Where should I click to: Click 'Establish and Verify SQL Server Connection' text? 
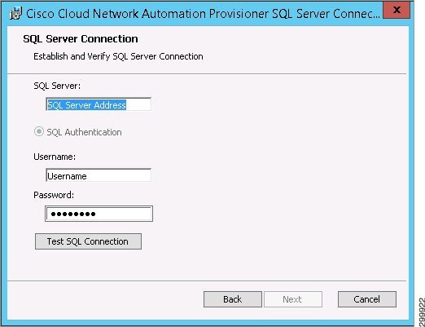pyautogui.click(x=118, y=56)
